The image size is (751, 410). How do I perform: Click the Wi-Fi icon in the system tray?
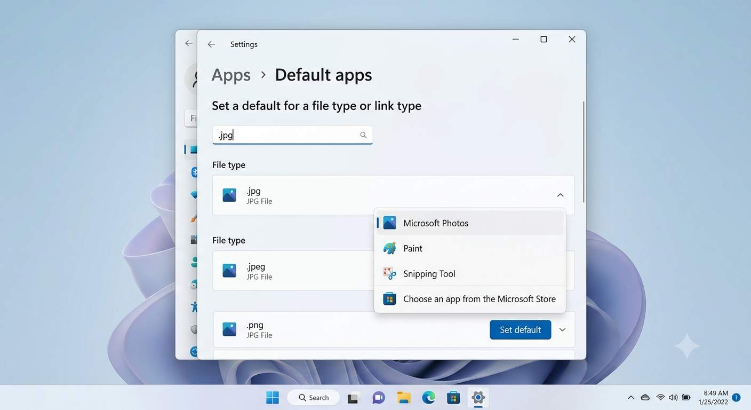point(660,398)
